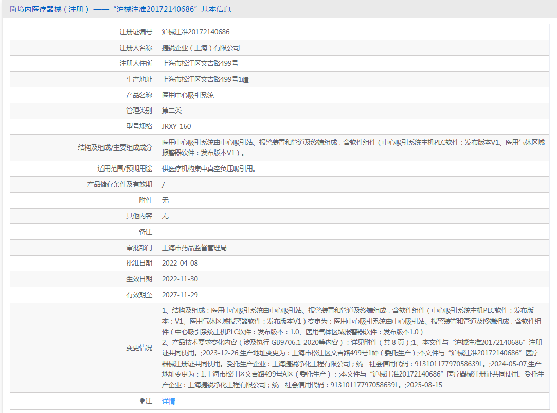
Task: Click the 产品名称 row label
Action: 139,95
